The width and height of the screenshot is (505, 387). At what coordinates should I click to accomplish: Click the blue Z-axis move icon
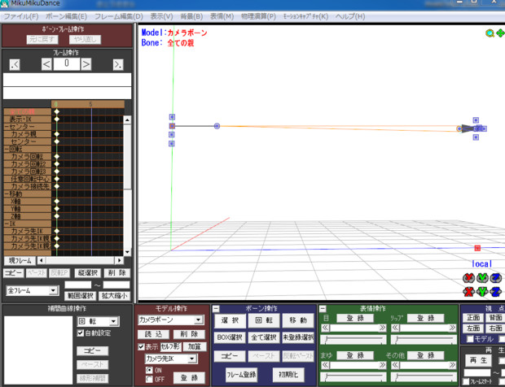[496, 291]
